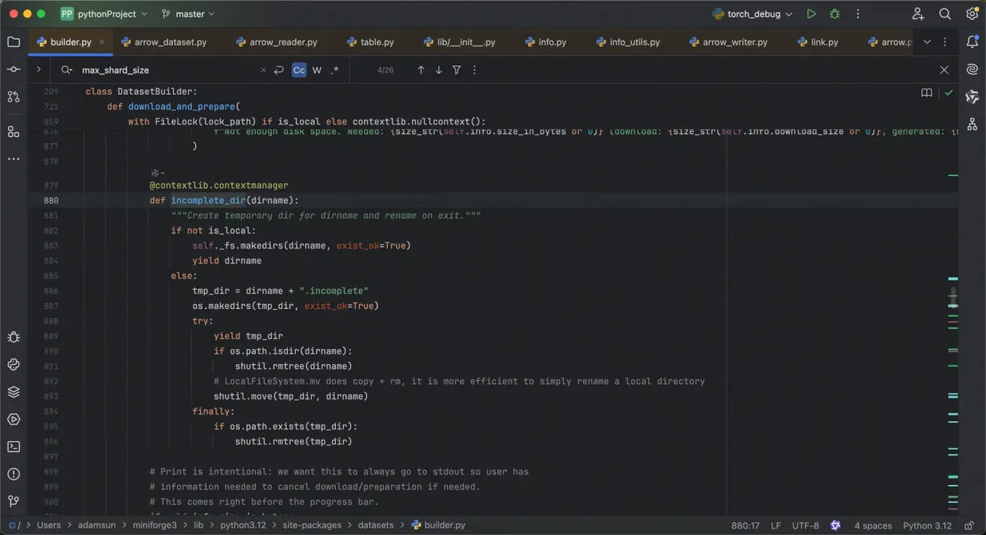Screen dimensions: 986x535
Task: Click the editor vertical scrollbar thumb
Action: [x=953, y=298]
